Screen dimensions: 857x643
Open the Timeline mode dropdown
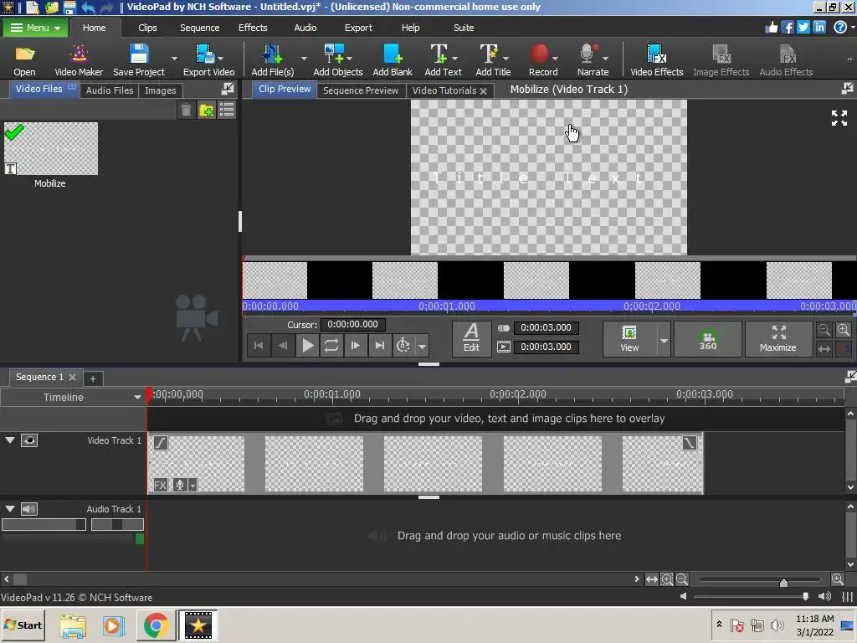coord(138,398)
